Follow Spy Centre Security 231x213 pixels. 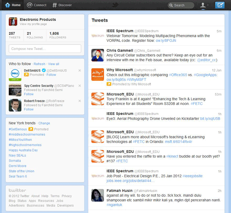29,94
